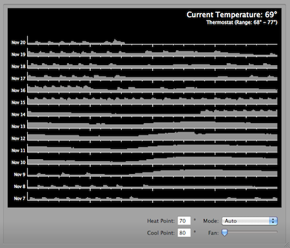The height and width of the screenshot is (248, 290).
Task: Click the Nov 10 row label
Action: [18, 162]
